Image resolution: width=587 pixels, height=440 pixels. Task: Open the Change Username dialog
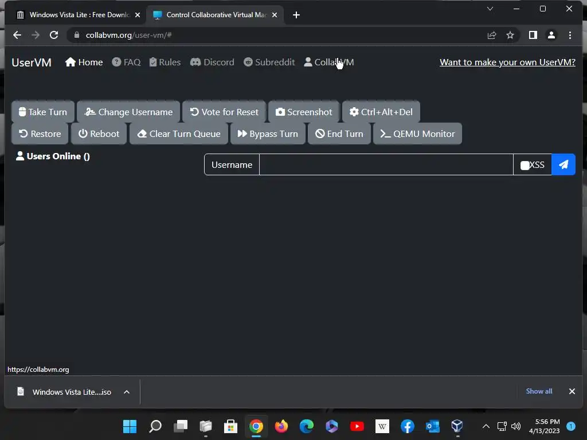128,112
